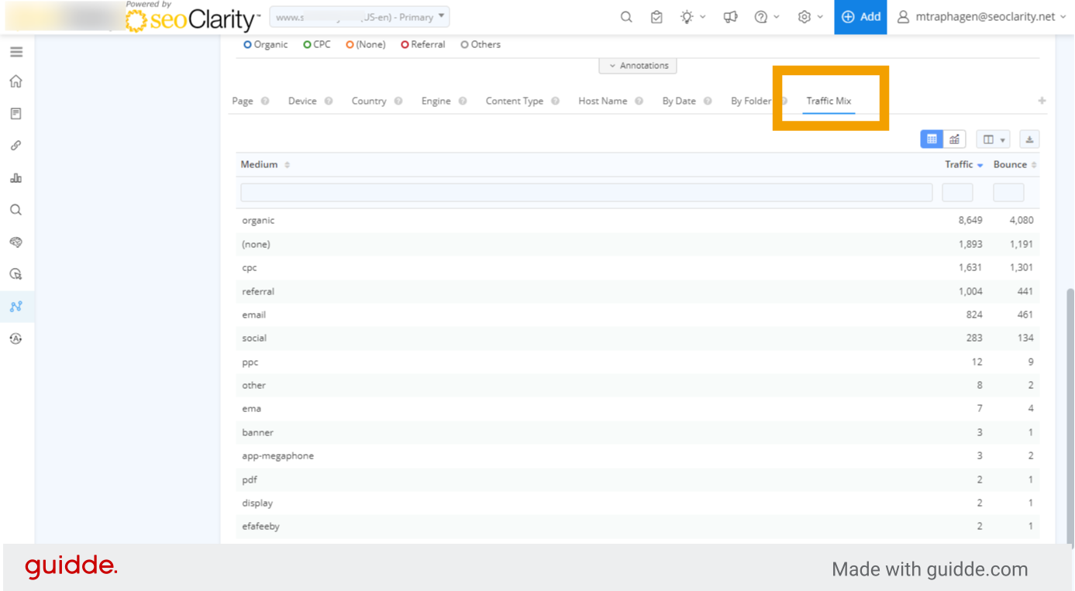Switch to the Content Type tab
This screenshot has height=591, width=1075.
pos(515,101)
